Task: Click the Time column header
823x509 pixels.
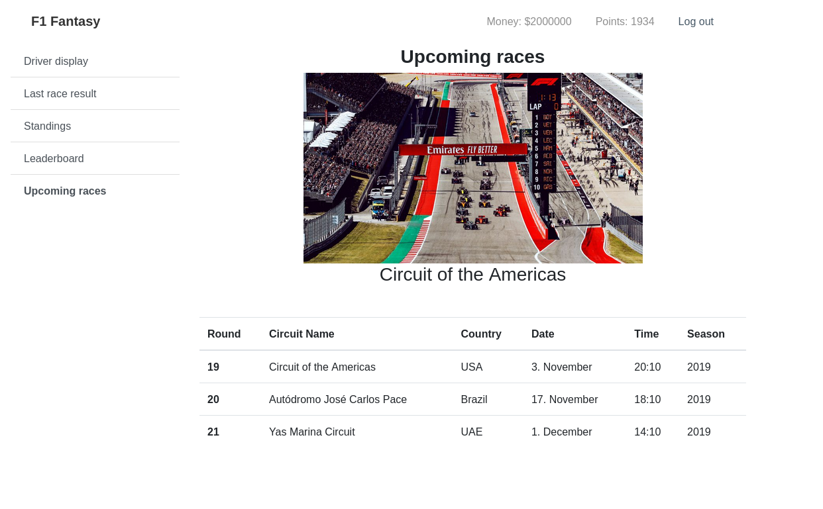Action: click(x=646, y=334)
